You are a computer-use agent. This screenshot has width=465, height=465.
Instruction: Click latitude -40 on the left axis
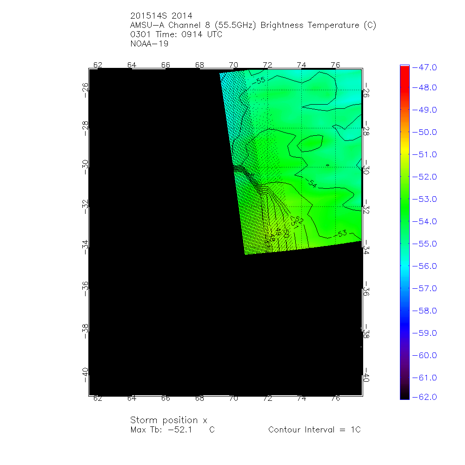pos(85,373)
